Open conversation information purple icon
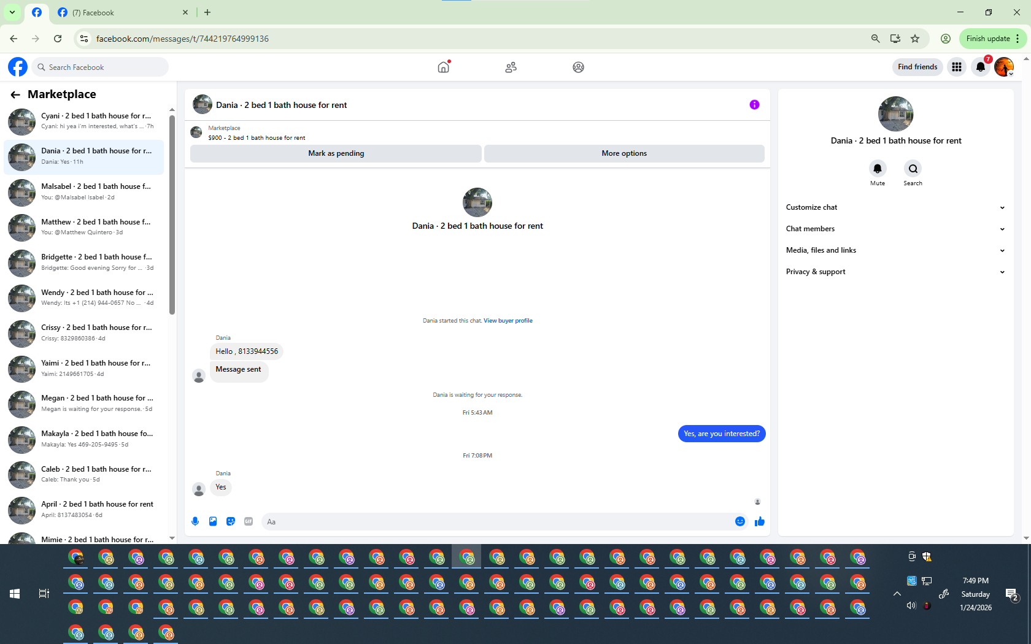Screen dimensions: 1031x644 pos(754,105)
